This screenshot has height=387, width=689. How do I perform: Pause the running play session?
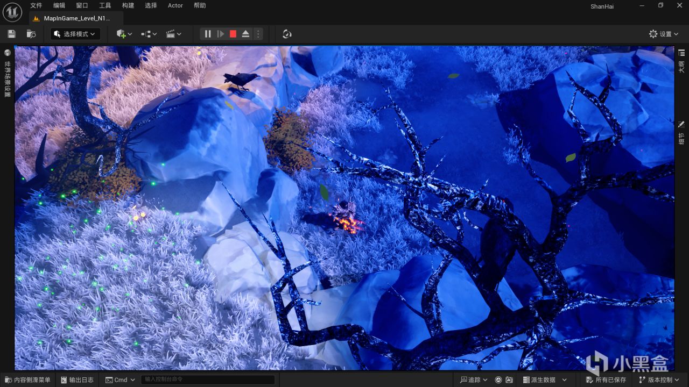pyautogui.click(x=208, y=34)
